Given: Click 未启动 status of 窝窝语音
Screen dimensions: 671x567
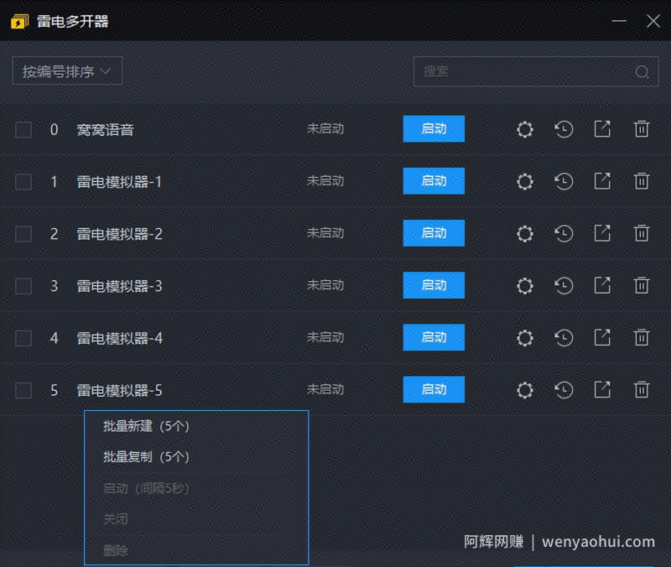Looking at the screenshot, I should coord(325,128).
